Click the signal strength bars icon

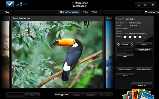(18, 4)
